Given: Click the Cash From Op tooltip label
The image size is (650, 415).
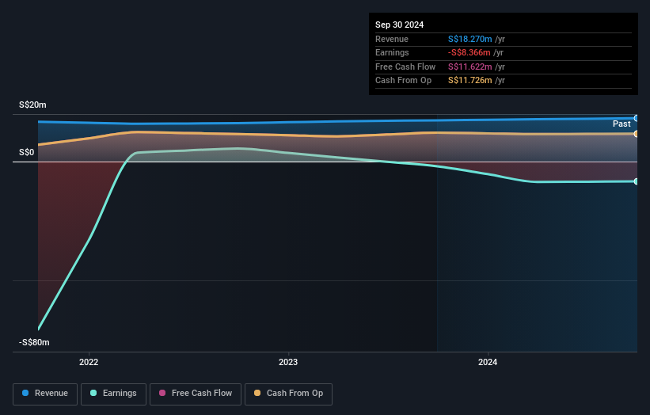Looking at the screenshot, I should (x=403, y=81).
